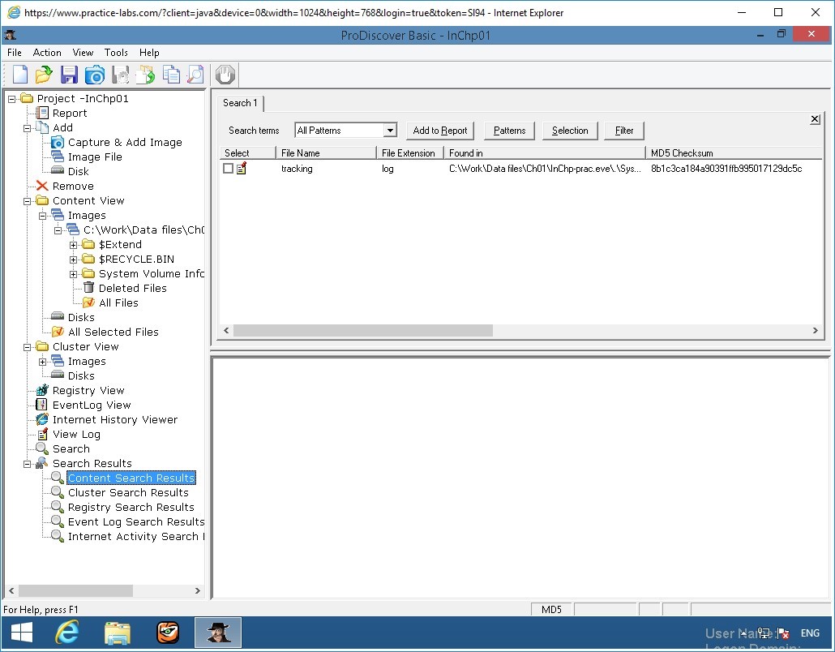Click the copy pages toolbar icon
This screenshot has width=835, height=652.
point(171,75)
